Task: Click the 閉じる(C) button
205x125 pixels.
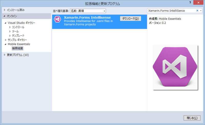Action: pyautogui.click(x=192, y=118)
